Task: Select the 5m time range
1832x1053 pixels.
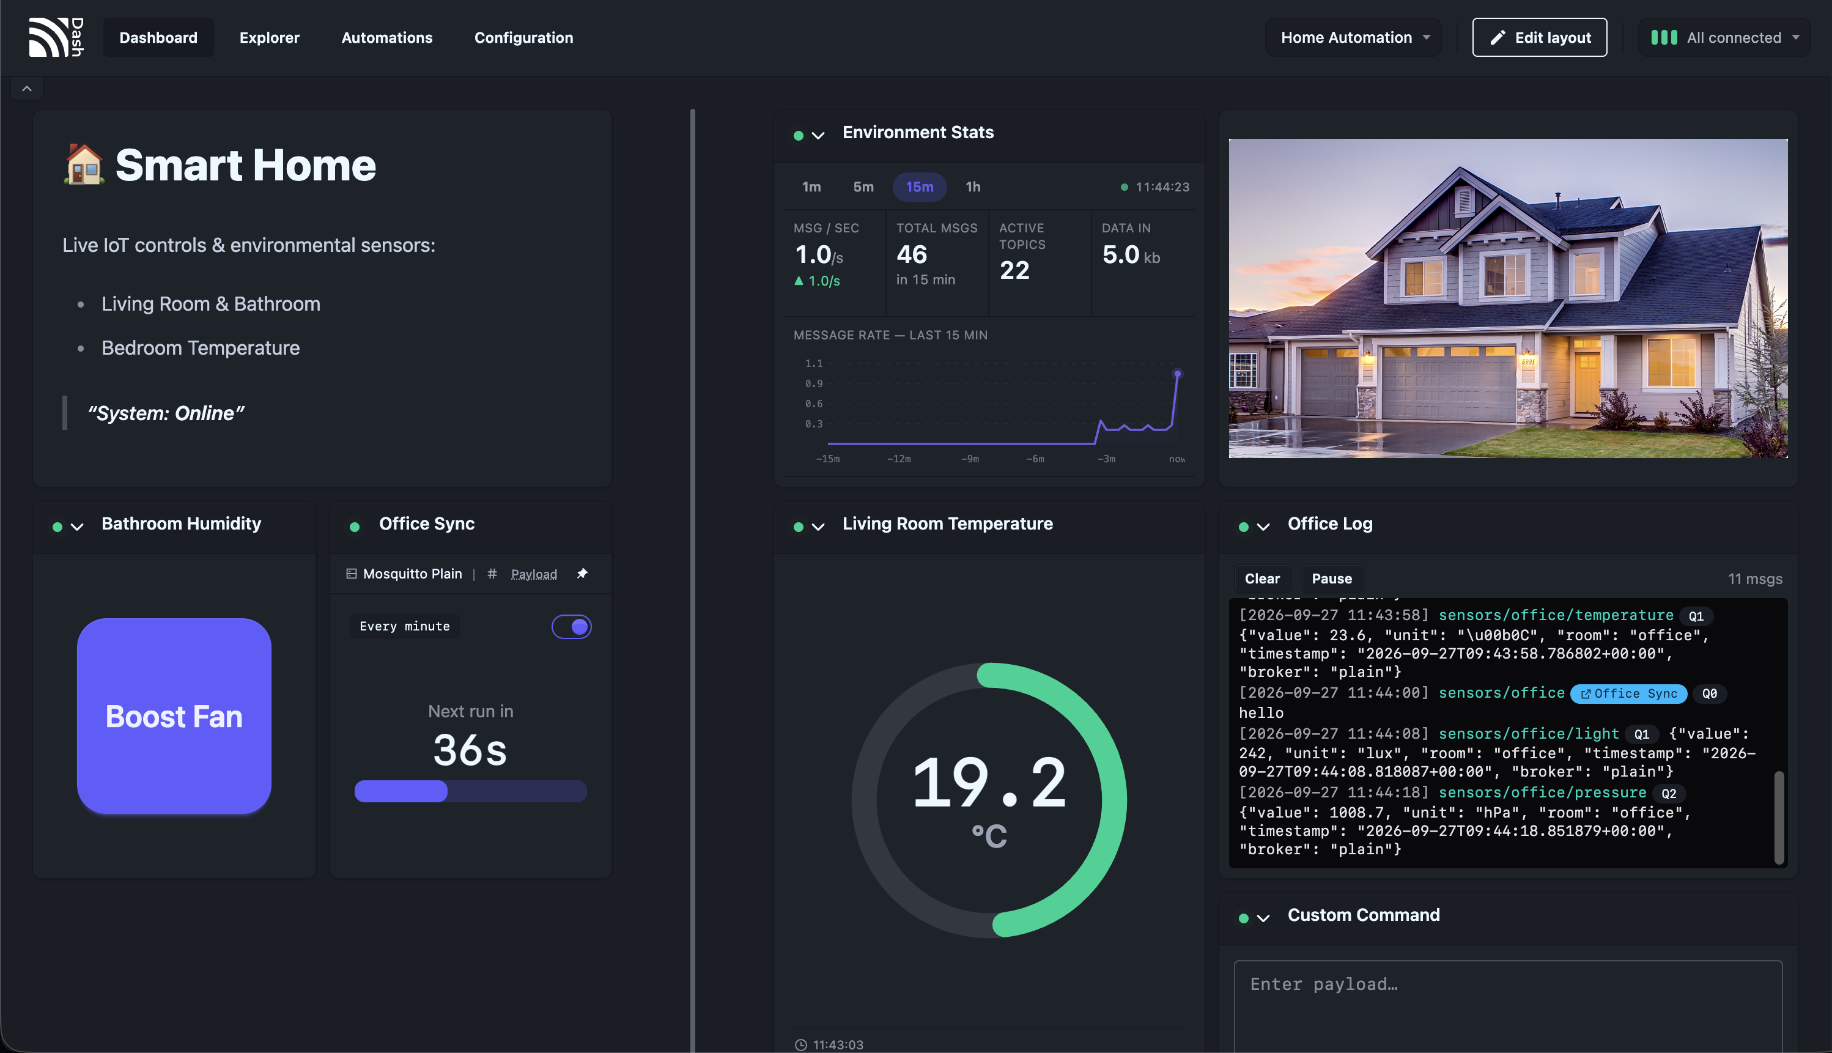Action: pos(863,187)
